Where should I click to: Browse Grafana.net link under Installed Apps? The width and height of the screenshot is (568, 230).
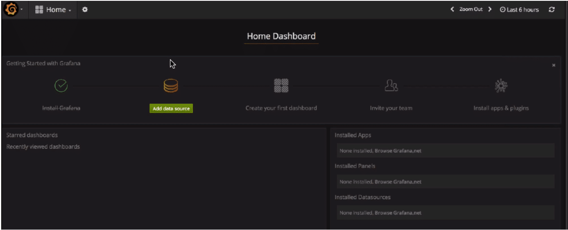point(398,151)
